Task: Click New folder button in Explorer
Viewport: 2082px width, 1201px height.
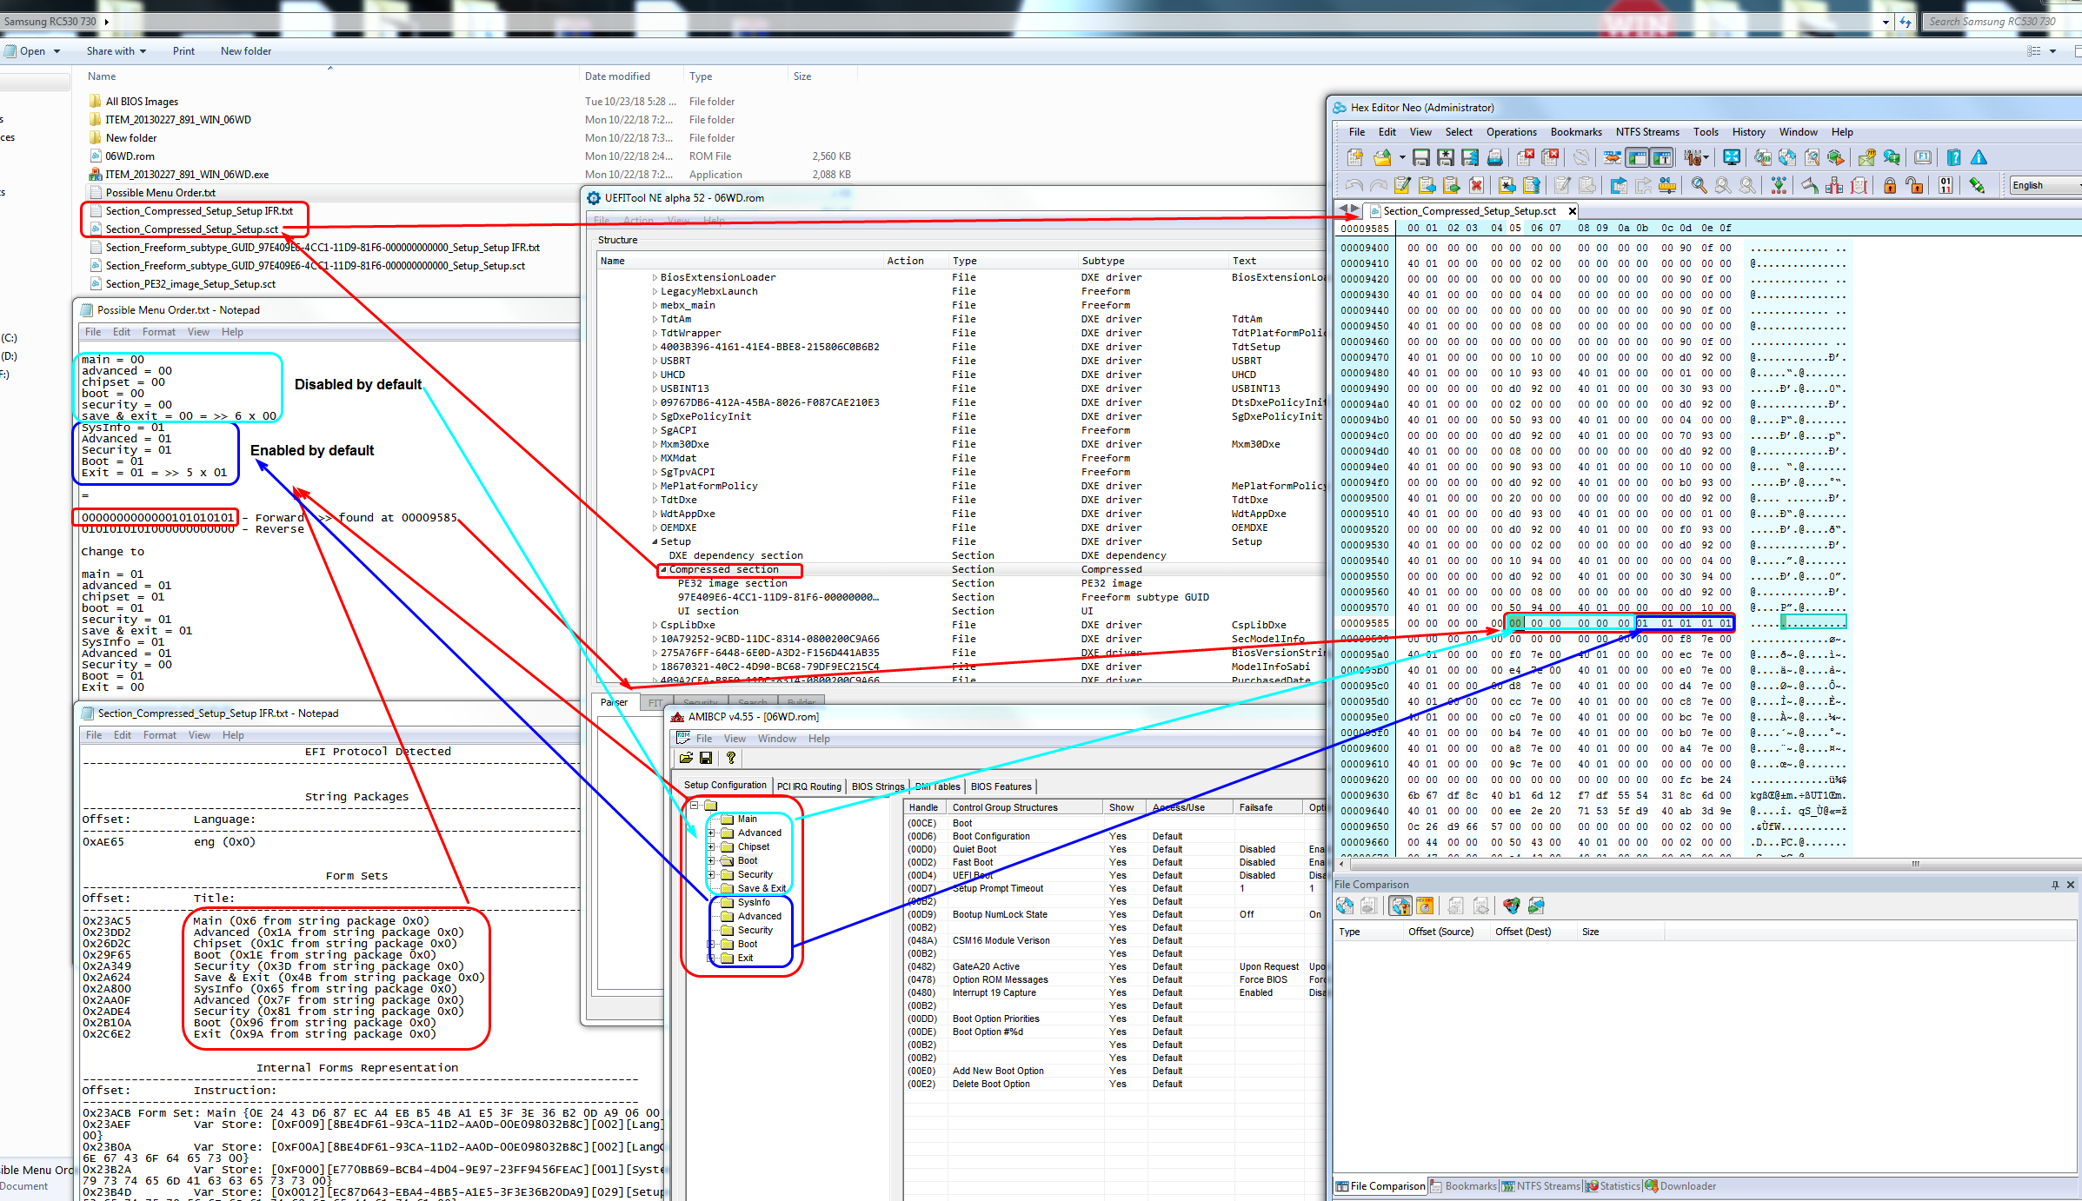Action: tap(246, 51)
